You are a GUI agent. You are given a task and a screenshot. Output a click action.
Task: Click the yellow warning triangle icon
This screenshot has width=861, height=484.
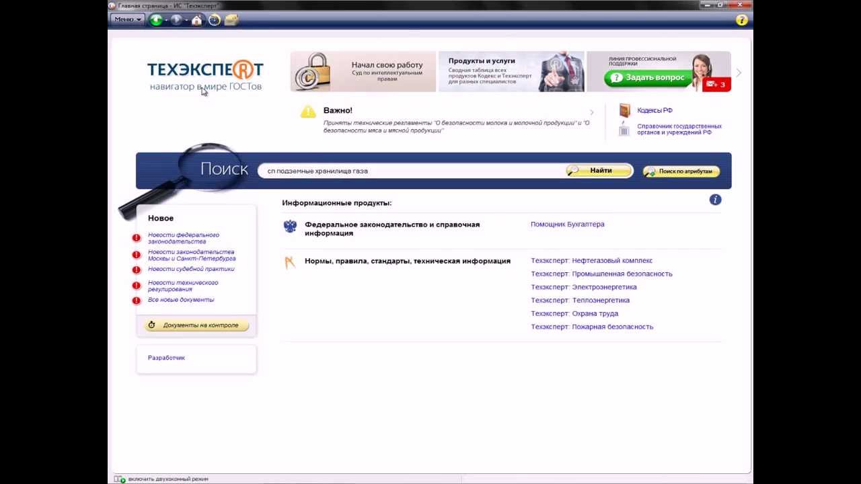point(308,112)
